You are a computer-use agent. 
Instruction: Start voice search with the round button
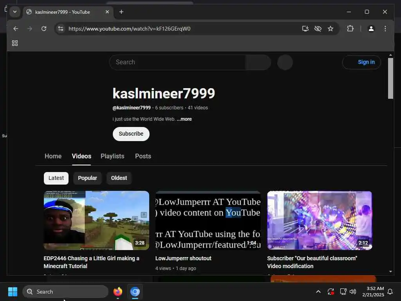(x=285, y=62)
